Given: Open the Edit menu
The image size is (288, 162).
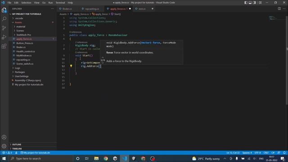Looking at the screenshot, I should pos(16,3).
